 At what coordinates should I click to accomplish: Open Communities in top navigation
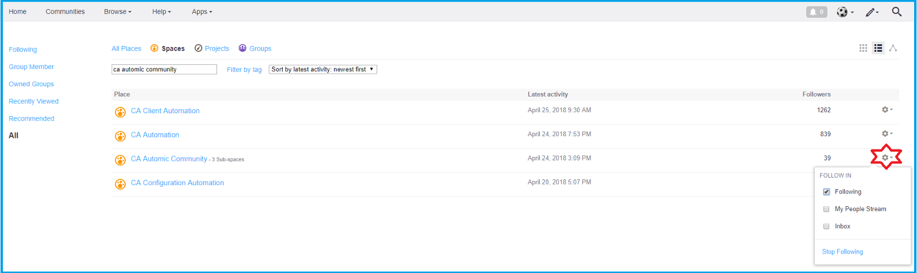65,11
